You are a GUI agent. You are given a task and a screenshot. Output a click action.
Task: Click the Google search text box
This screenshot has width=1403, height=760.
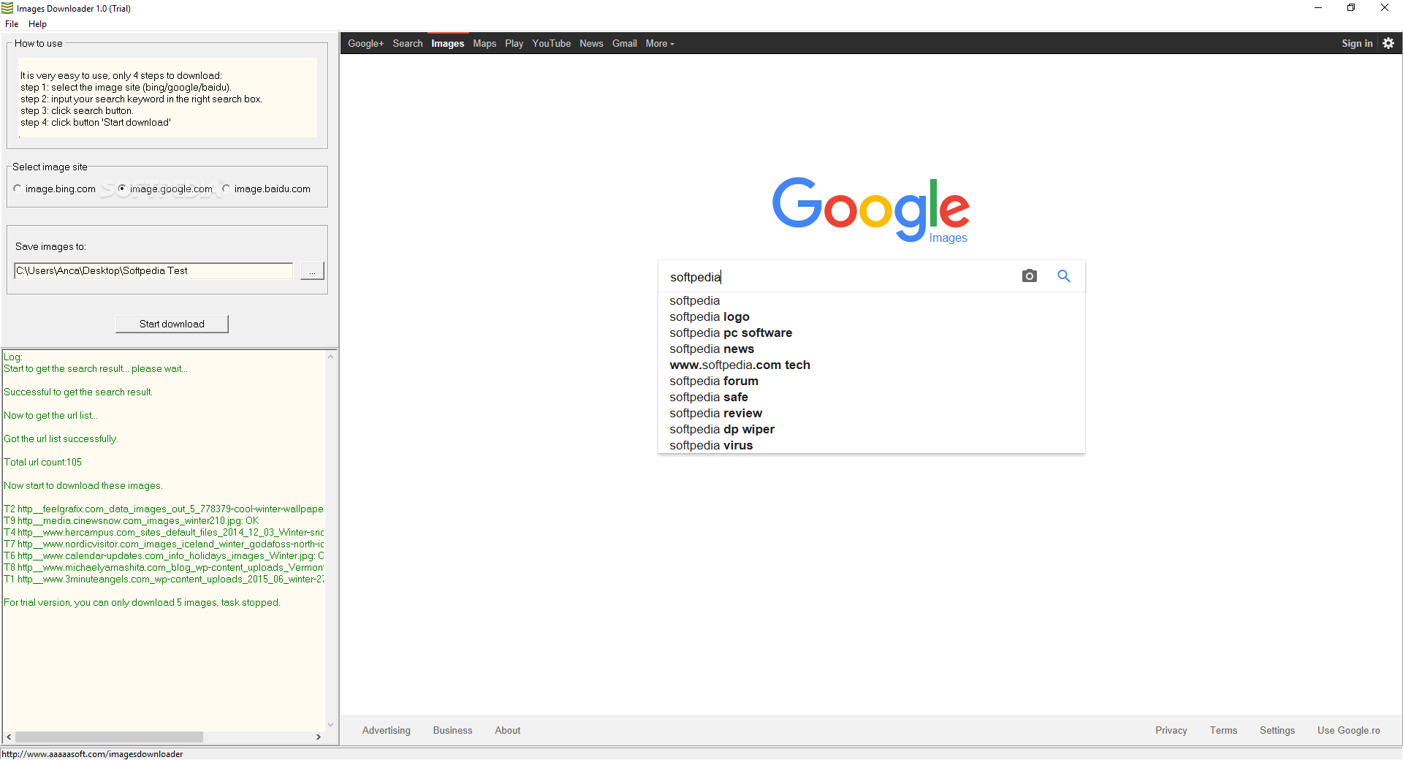tap(840, 277)
